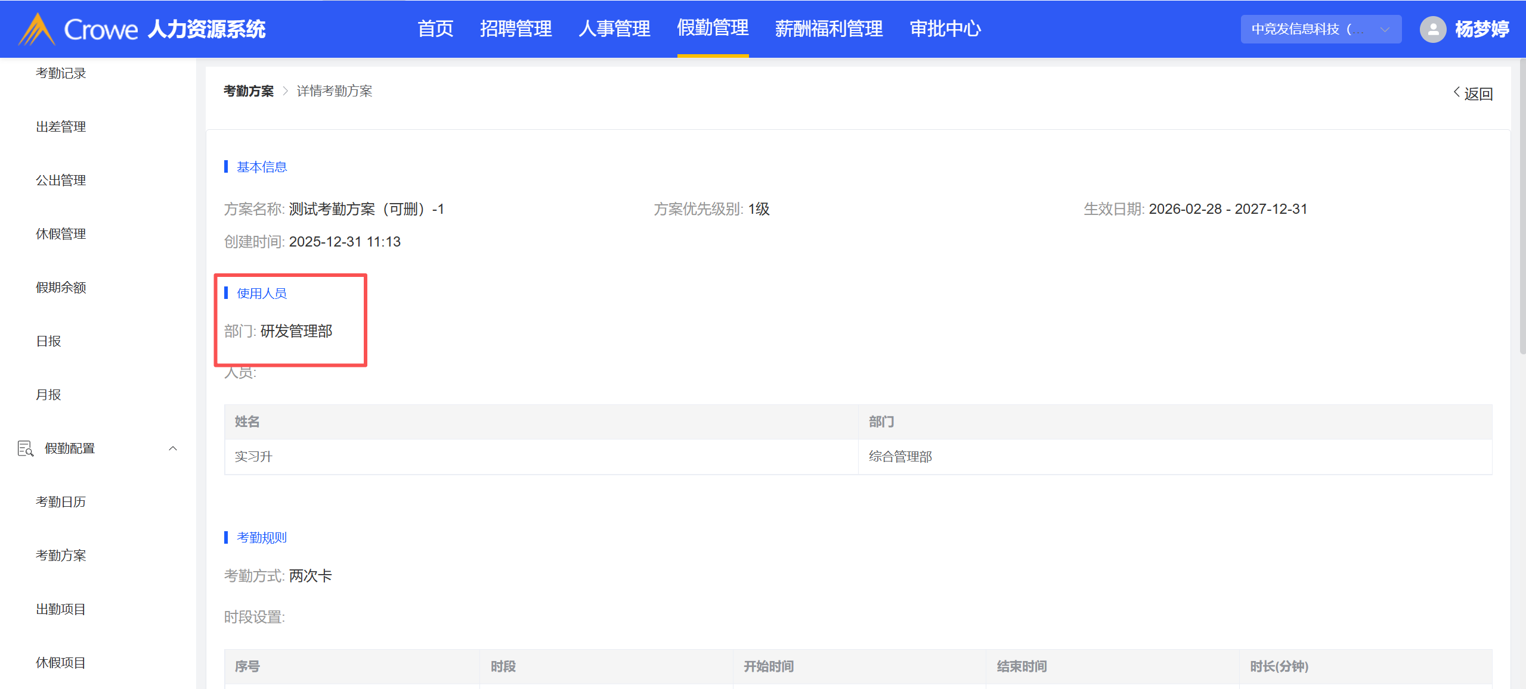Collapse the 假勤配置 menu group
1526x689 pixels.
pyautogui.click(x=173, y=448)
